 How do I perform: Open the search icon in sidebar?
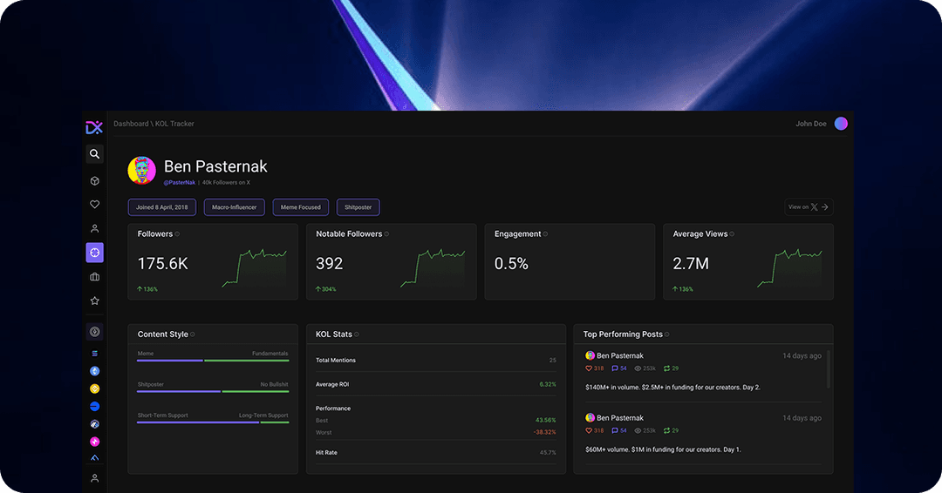tap(94, 154)
